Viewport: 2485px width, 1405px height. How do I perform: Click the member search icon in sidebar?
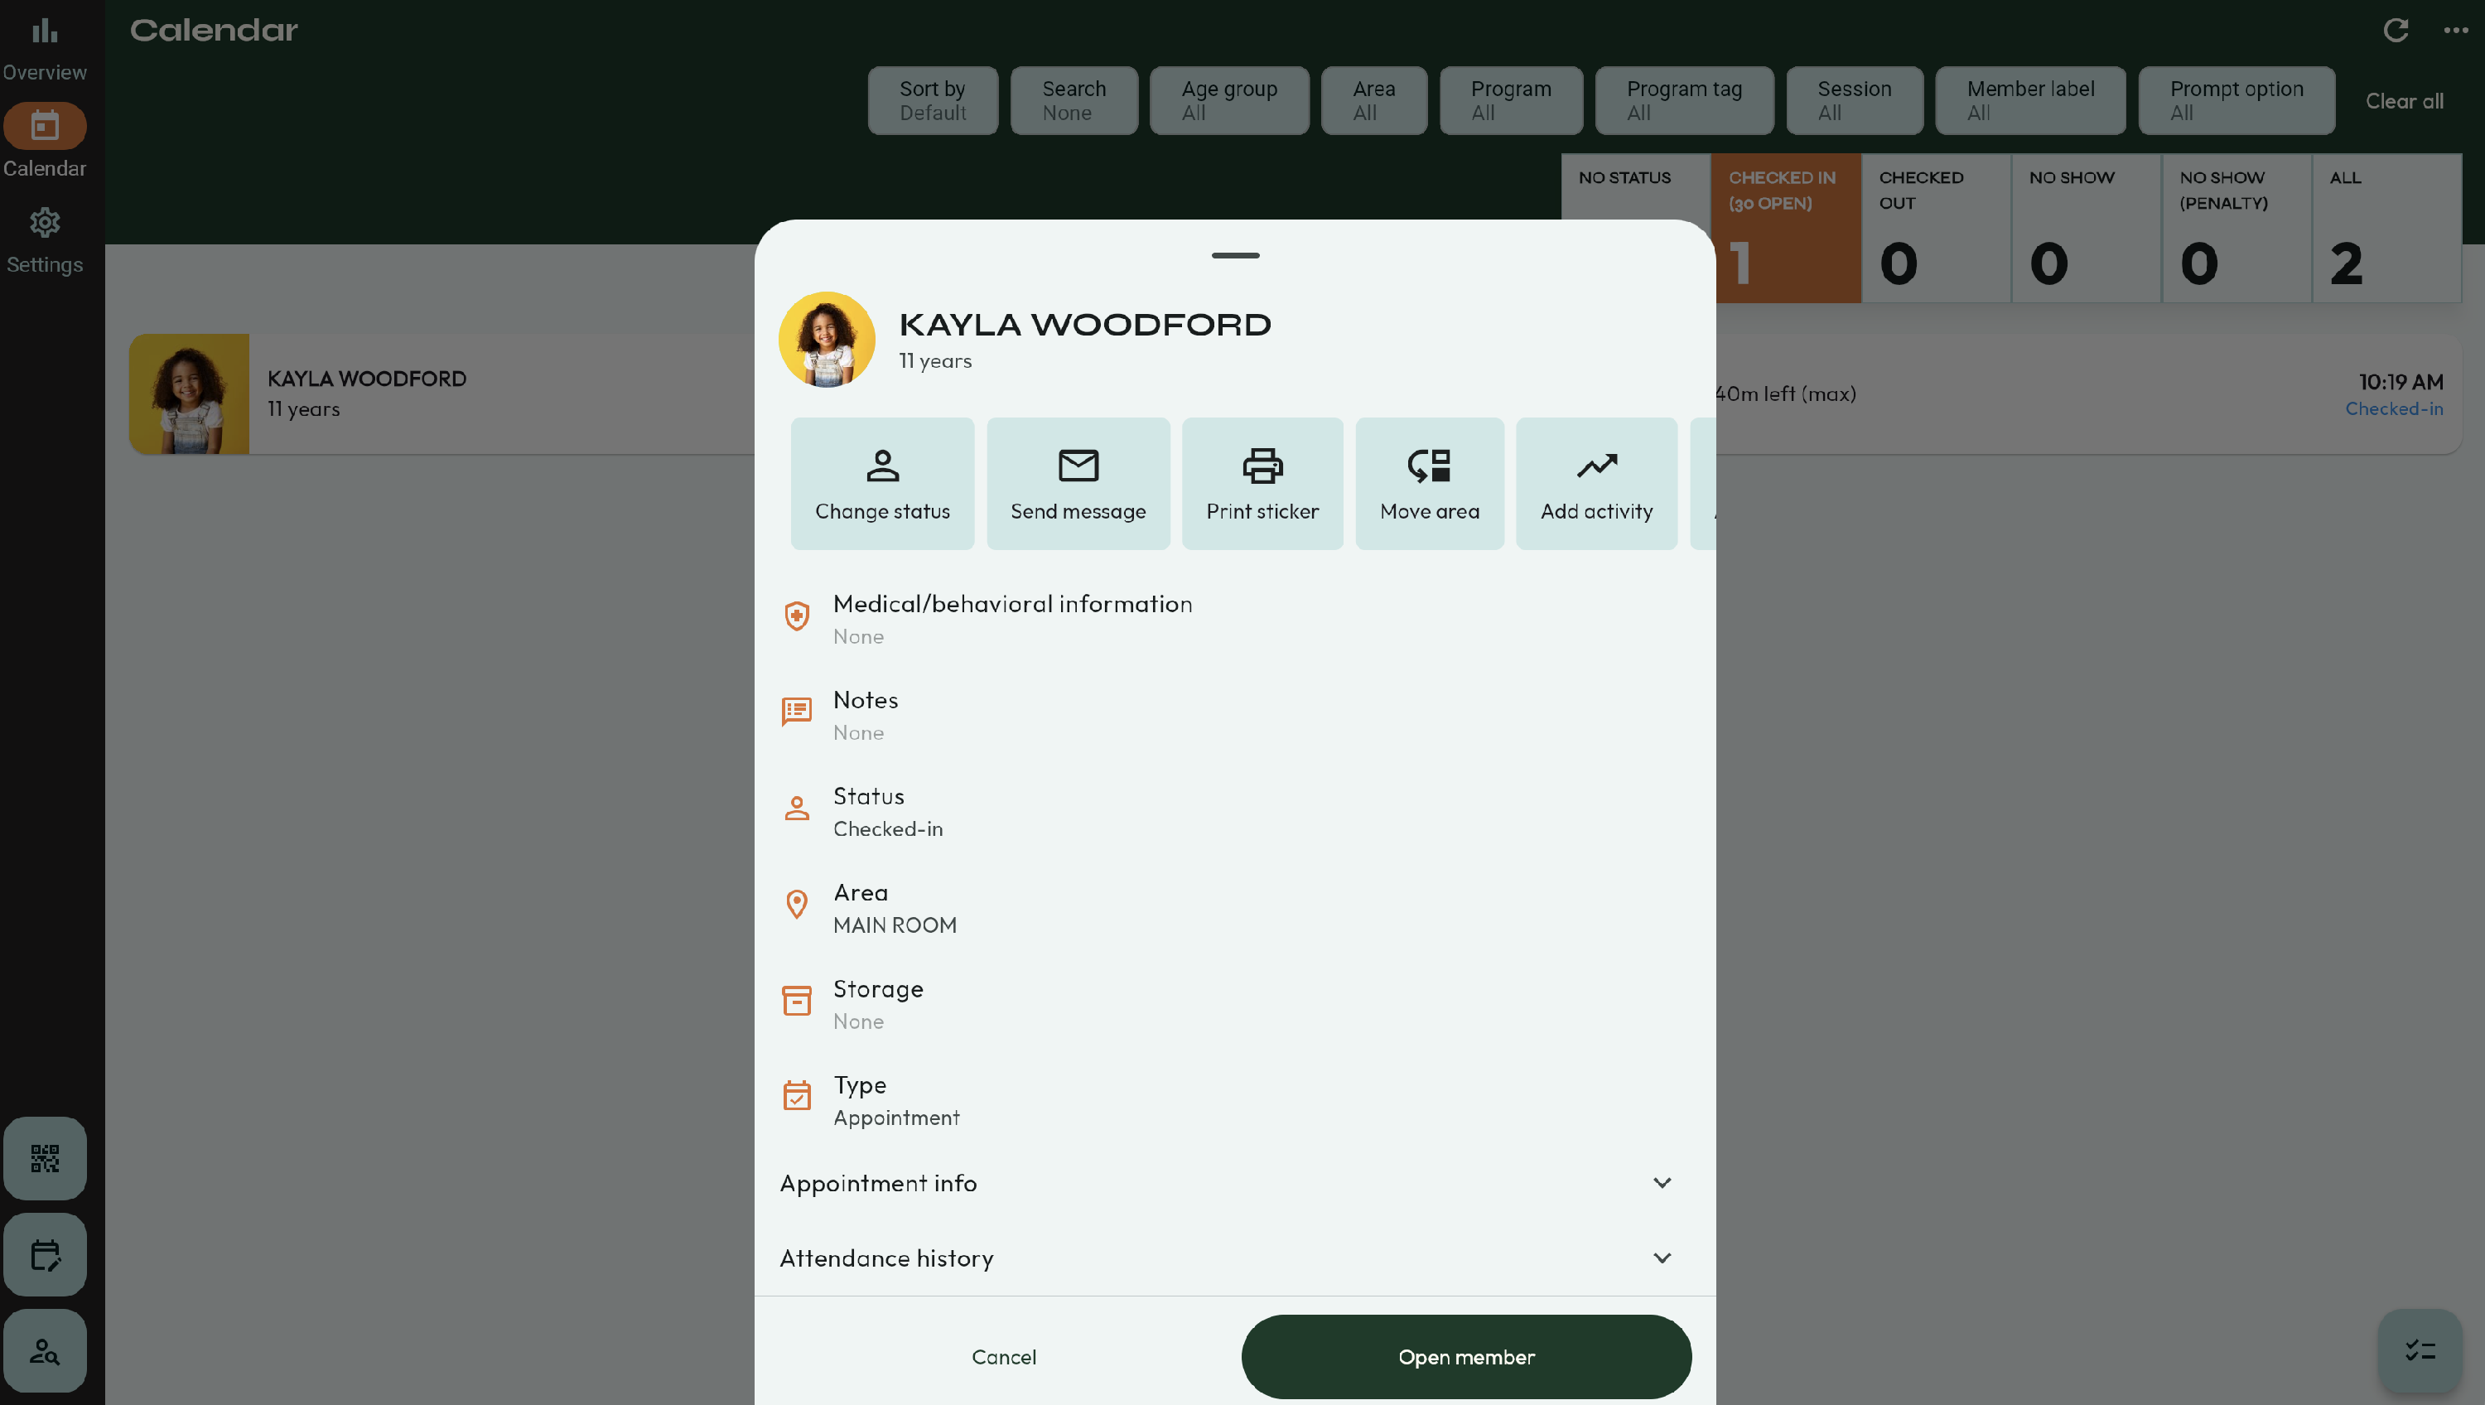tap(45, 1350)
